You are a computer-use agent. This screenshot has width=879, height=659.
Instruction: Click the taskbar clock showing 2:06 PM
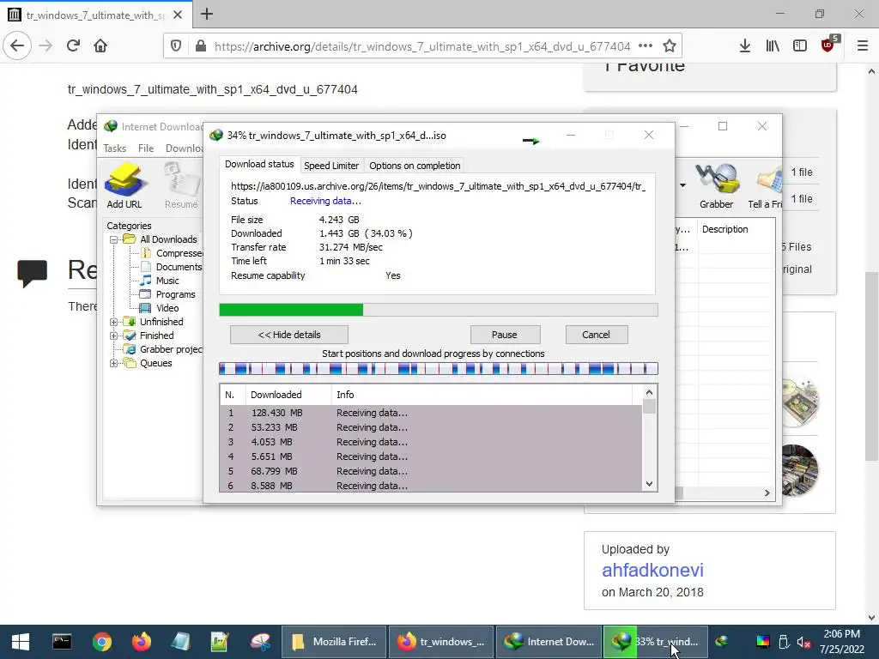(x=842, y=642)
